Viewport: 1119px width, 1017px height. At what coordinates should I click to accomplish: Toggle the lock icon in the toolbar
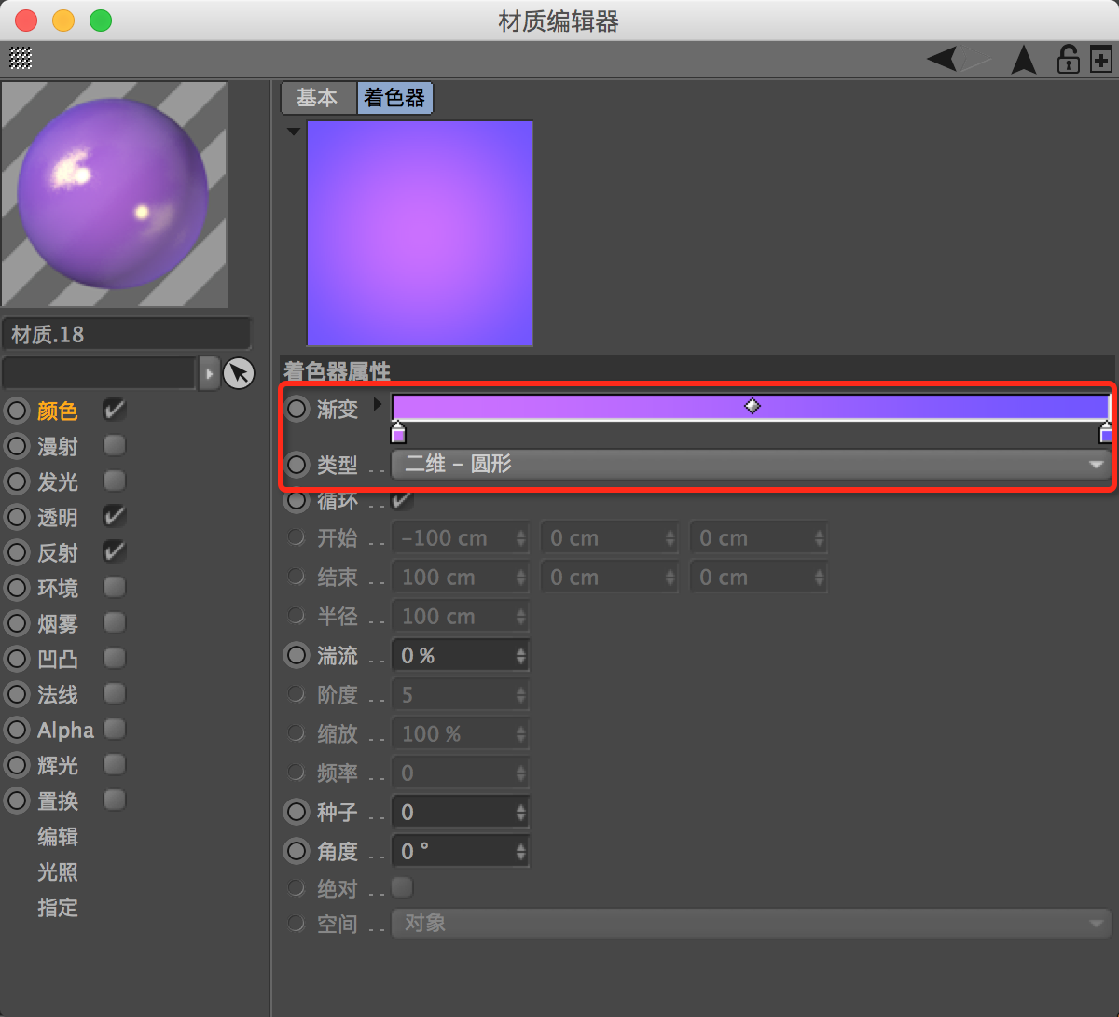point(1068,60)
